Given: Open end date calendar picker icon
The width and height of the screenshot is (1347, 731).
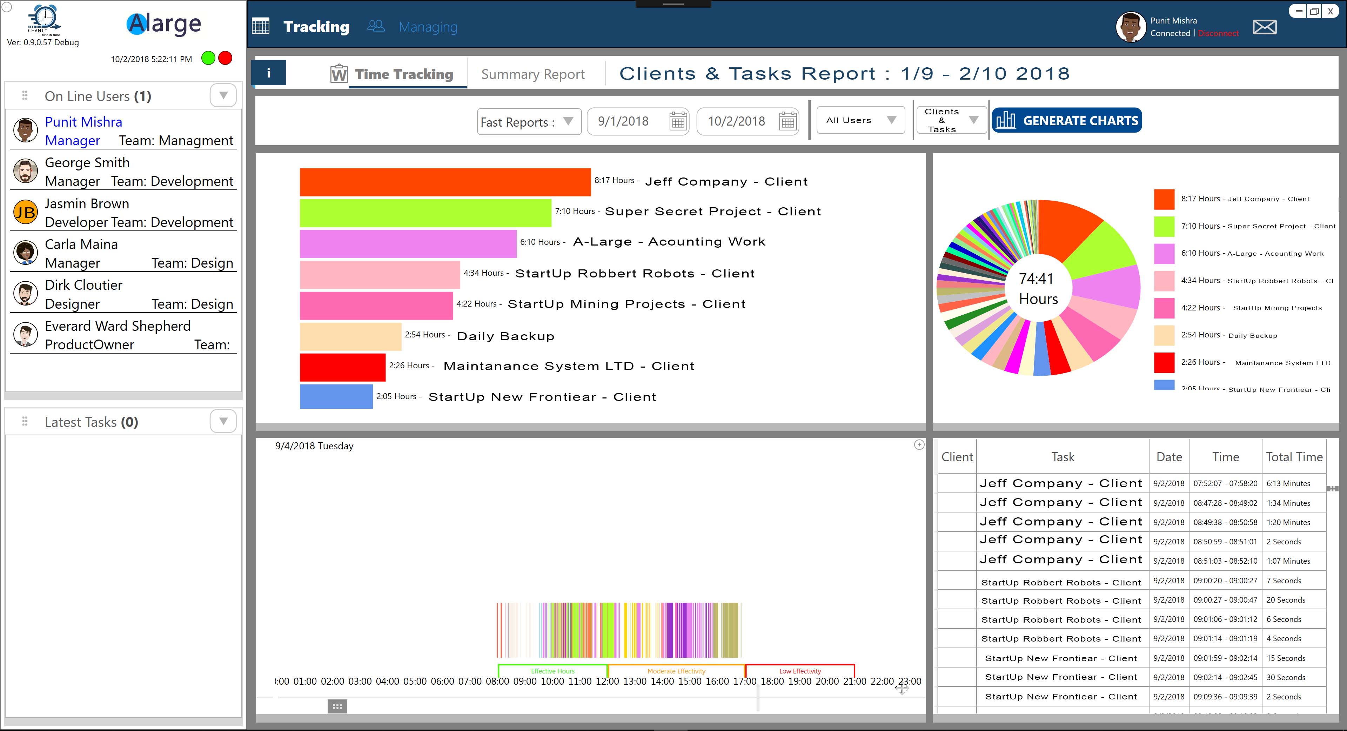Looking at the screenshot, I should coord(788,121).
